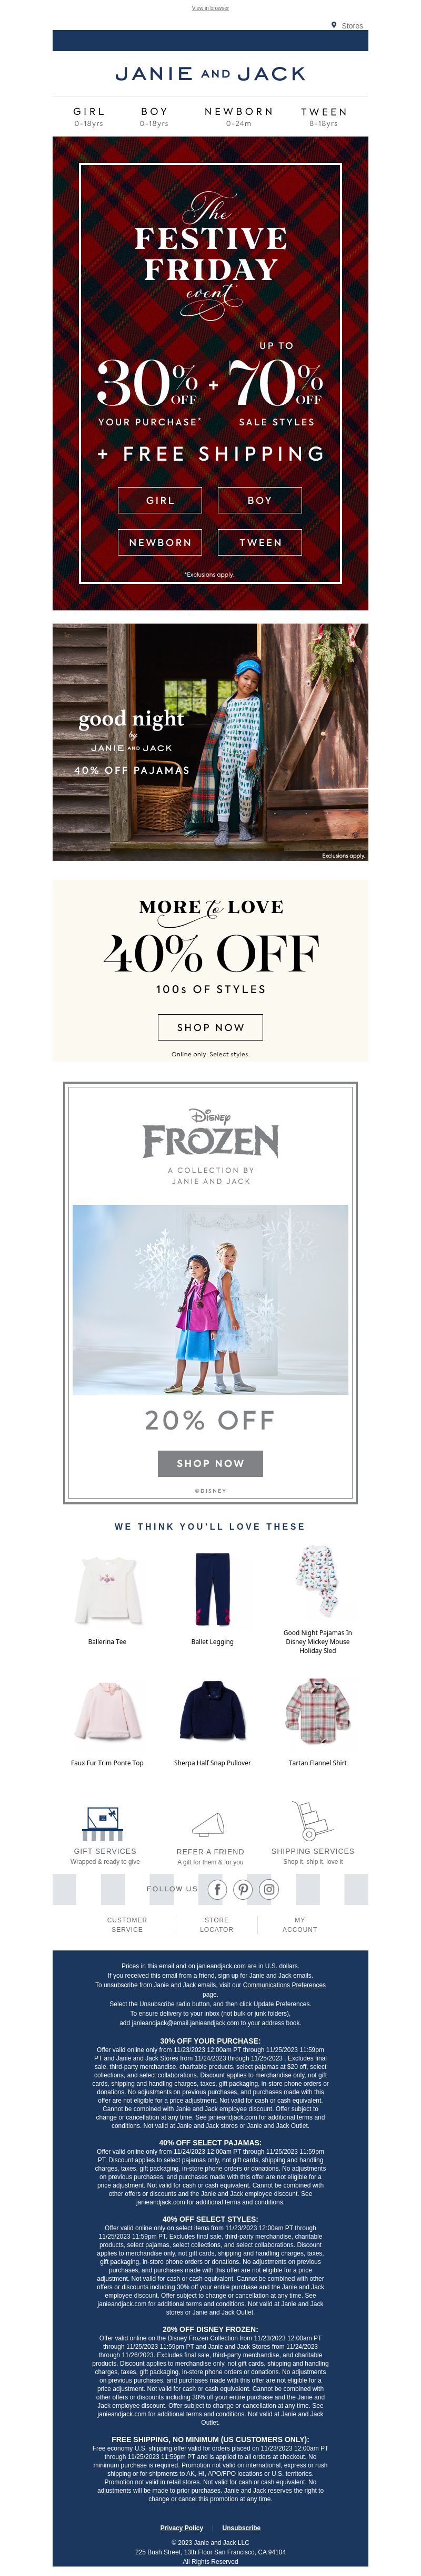Select the Tween 8-18yrs menu item
The image size is (421, 2576).
coord(323,117)
